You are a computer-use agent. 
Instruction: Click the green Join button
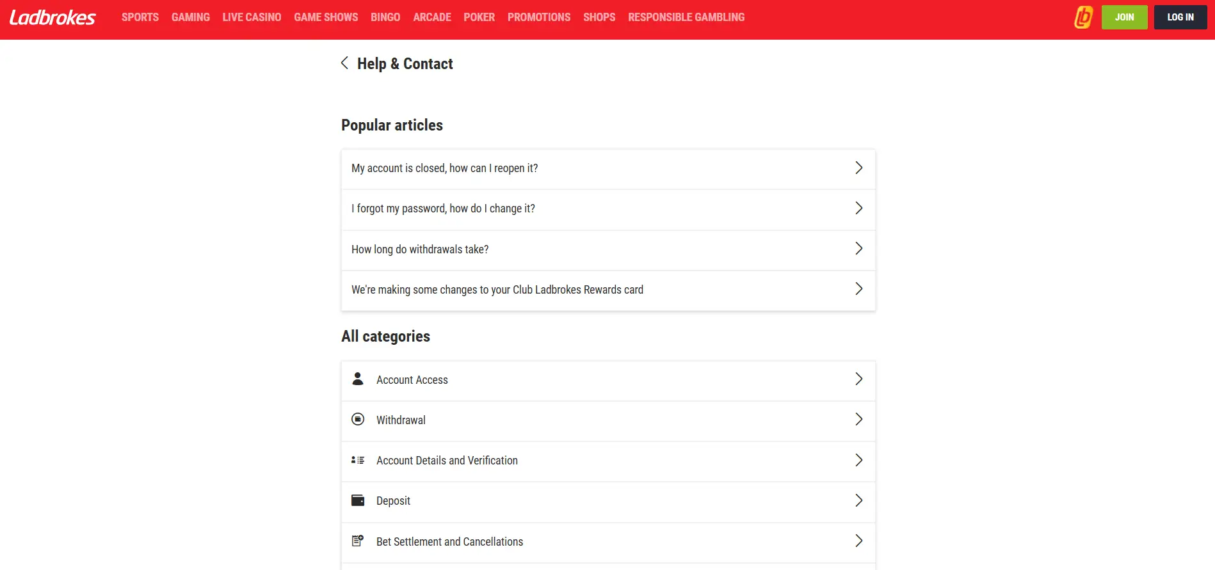point(1124,17)
